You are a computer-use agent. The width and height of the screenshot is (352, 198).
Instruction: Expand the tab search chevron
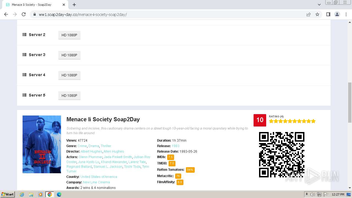pyautogui.click(x=319, y=5)
